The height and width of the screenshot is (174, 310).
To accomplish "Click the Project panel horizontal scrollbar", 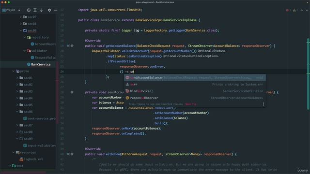I will [x=24, y=173].
